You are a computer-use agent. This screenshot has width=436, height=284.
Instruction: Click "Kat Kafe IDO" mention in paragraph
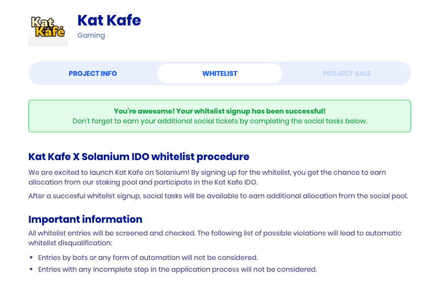pyautogui.click(x=235, y=182)
